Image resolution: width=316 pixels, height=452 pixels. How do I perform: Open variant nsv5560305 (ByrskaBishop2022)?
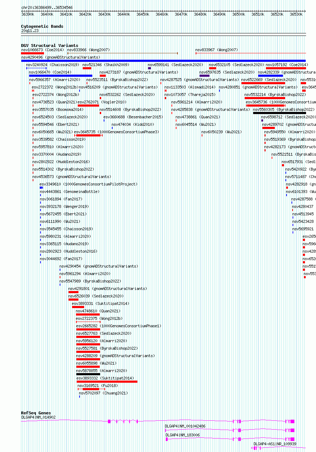(284, 110)
